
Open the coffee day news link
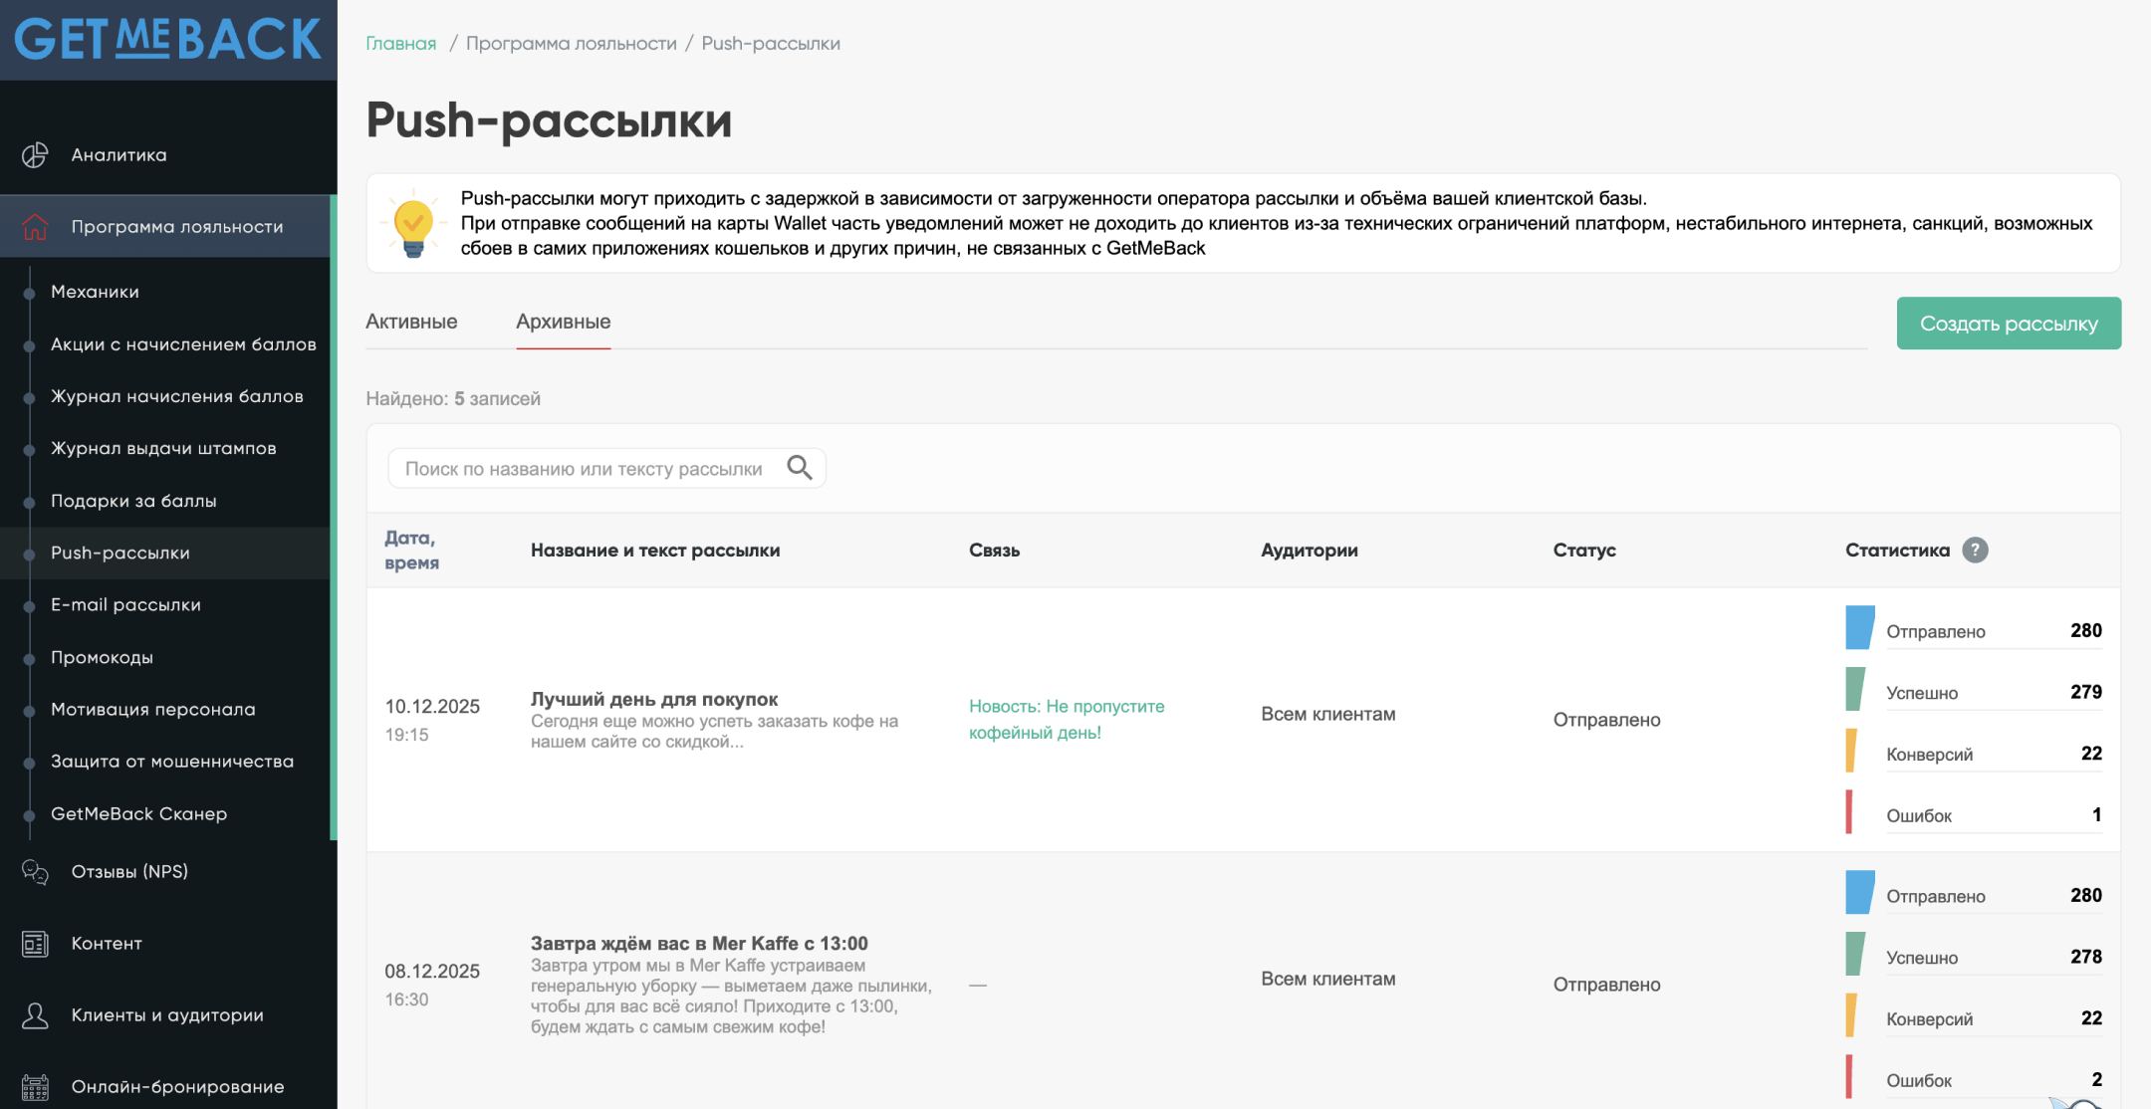point(1066,719)
